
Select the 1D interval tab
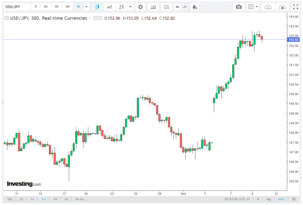[x=56, y=7]
